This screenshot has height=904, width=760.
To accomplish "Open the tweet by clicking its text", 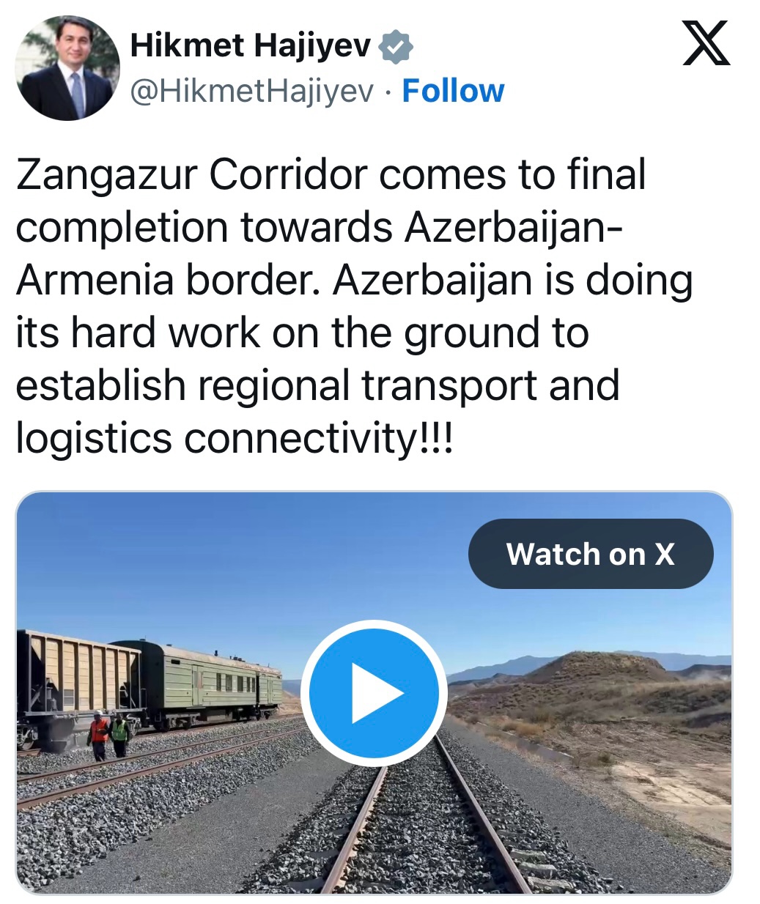I will [354, 306].
